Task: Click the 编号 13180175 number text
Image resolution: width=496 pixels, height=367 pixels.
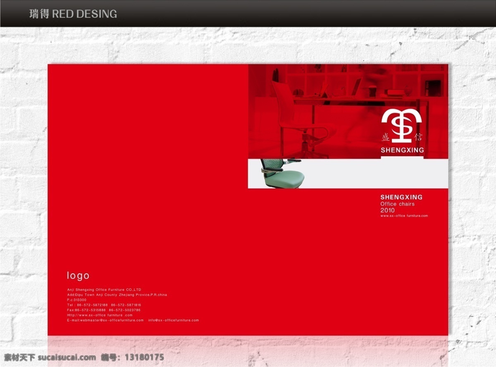Action: (x=132, y=357)
